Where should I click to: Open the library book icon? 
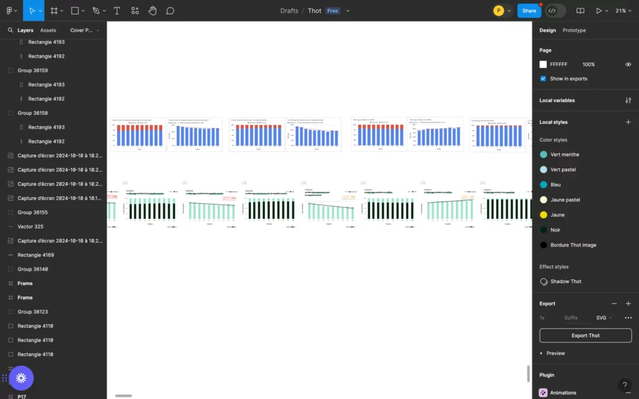pyautogui.click(x=580, y=11)
